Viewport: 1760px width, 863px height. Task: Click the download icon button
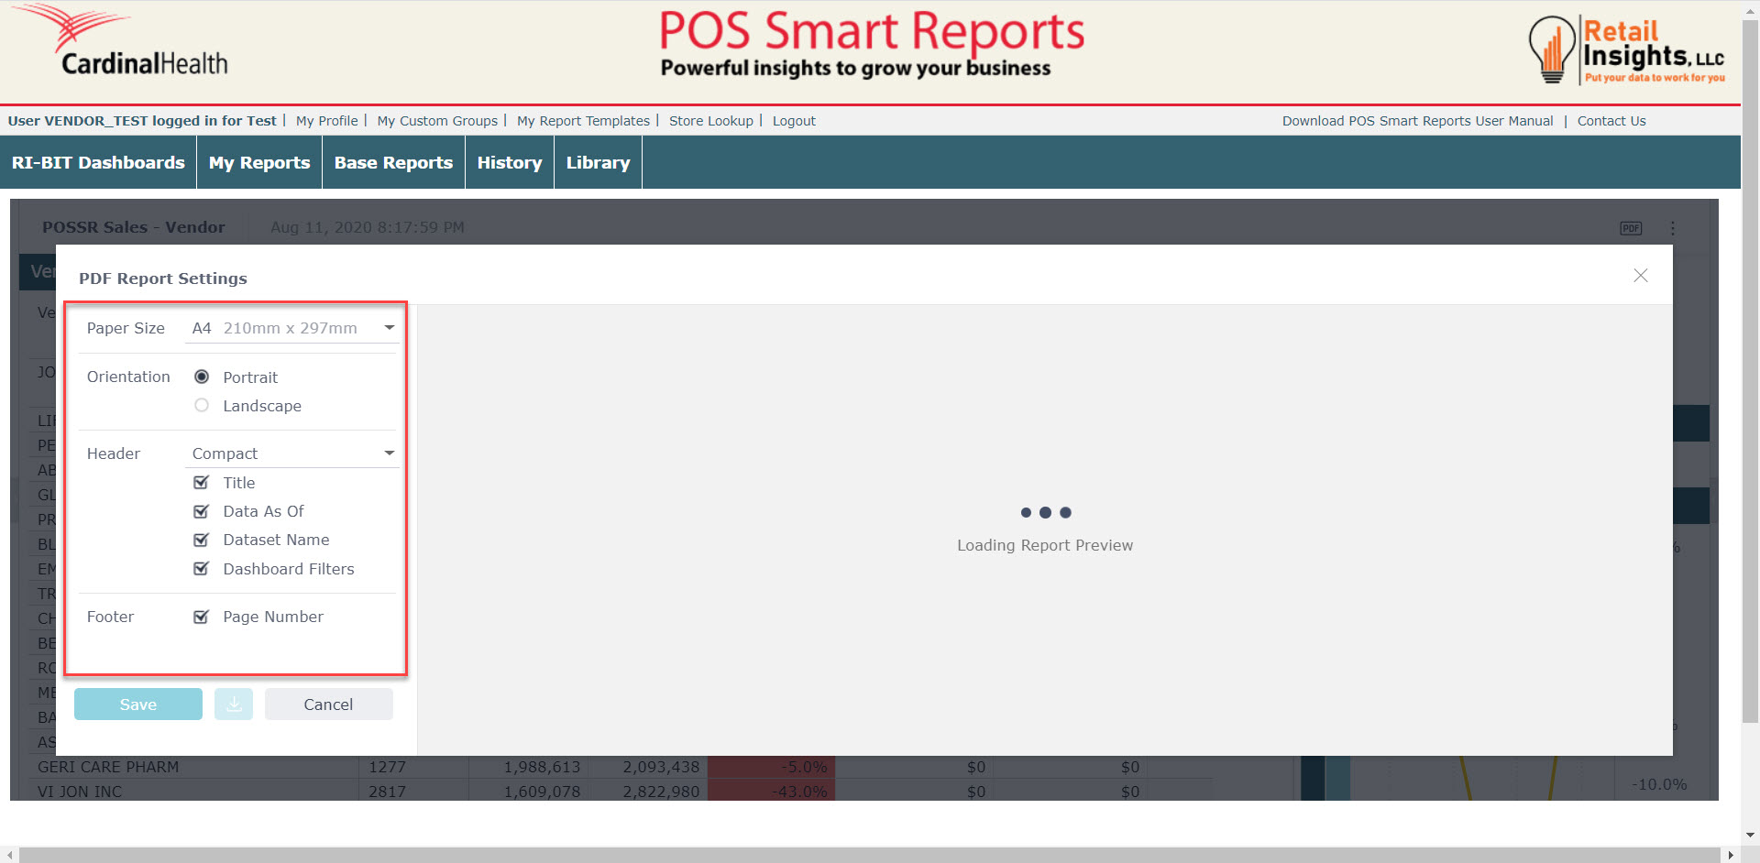[234, 705]
